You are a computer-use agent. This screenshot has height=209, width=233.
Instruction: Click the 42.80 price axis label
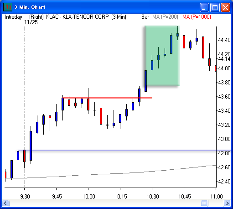[224, 153]
